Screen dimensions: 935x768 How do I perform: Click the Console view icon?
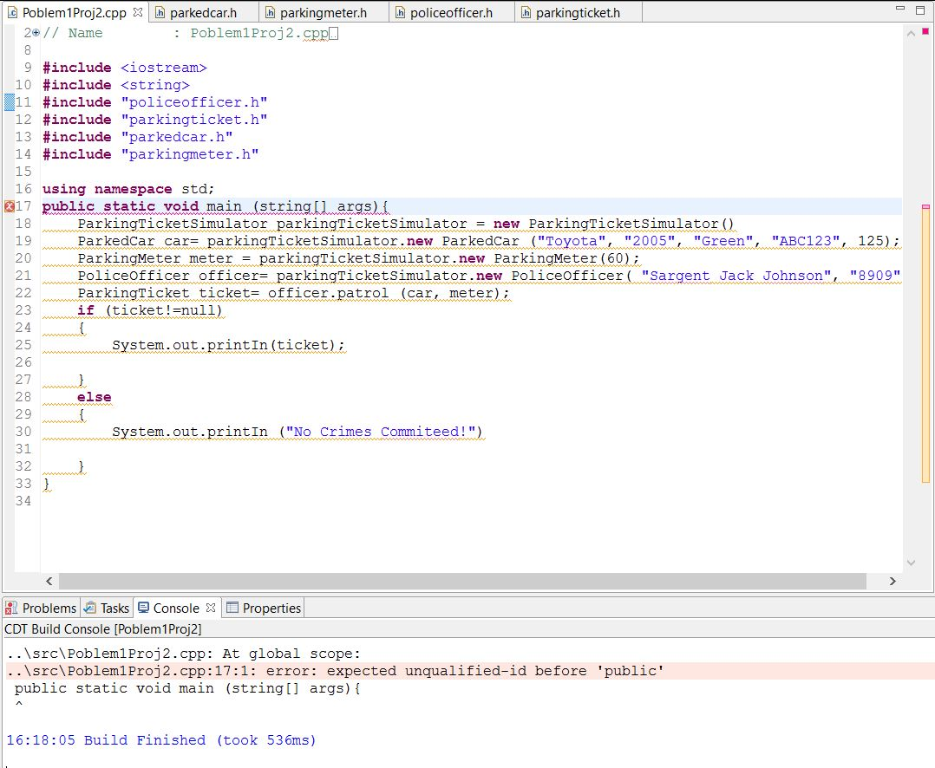[x=143, y=608]
